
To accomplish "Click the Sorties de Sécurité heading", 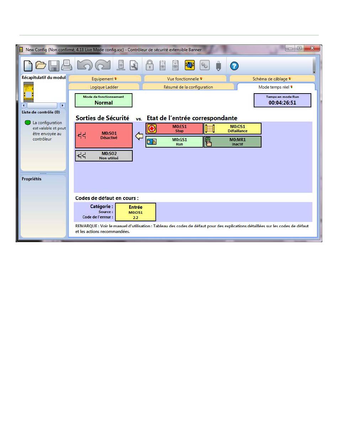I will pos(102,118).
